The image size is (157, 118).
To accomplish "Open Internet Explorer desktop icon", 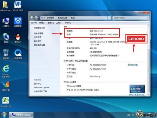I will (x=6, y=71).
